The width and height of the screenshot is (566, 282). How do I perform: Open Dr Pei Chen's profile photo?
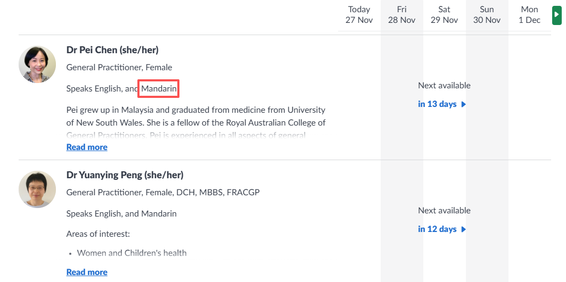coord(37,64)
